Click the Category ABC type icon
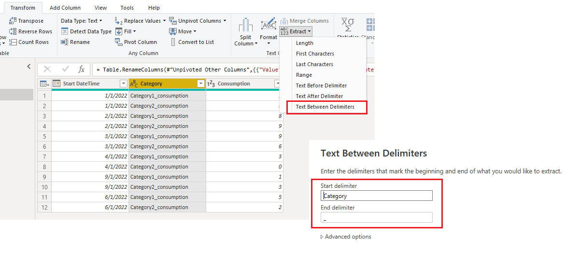Image resolution: width=580 pixels, height=254 pixels. pyautogui.click(x=134, y=84)
